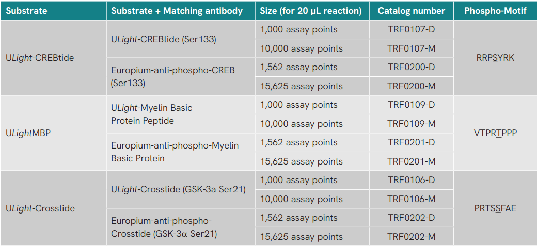
Task: Select catalog number TRF0106-D
Action: pyautogui.click(x=412, y=180)
